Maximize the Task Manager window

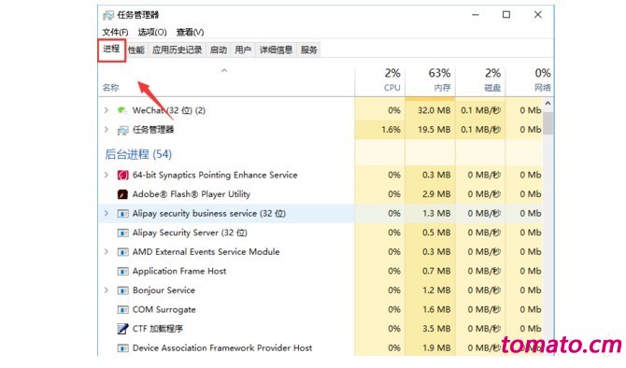click(x=506, y=15)
